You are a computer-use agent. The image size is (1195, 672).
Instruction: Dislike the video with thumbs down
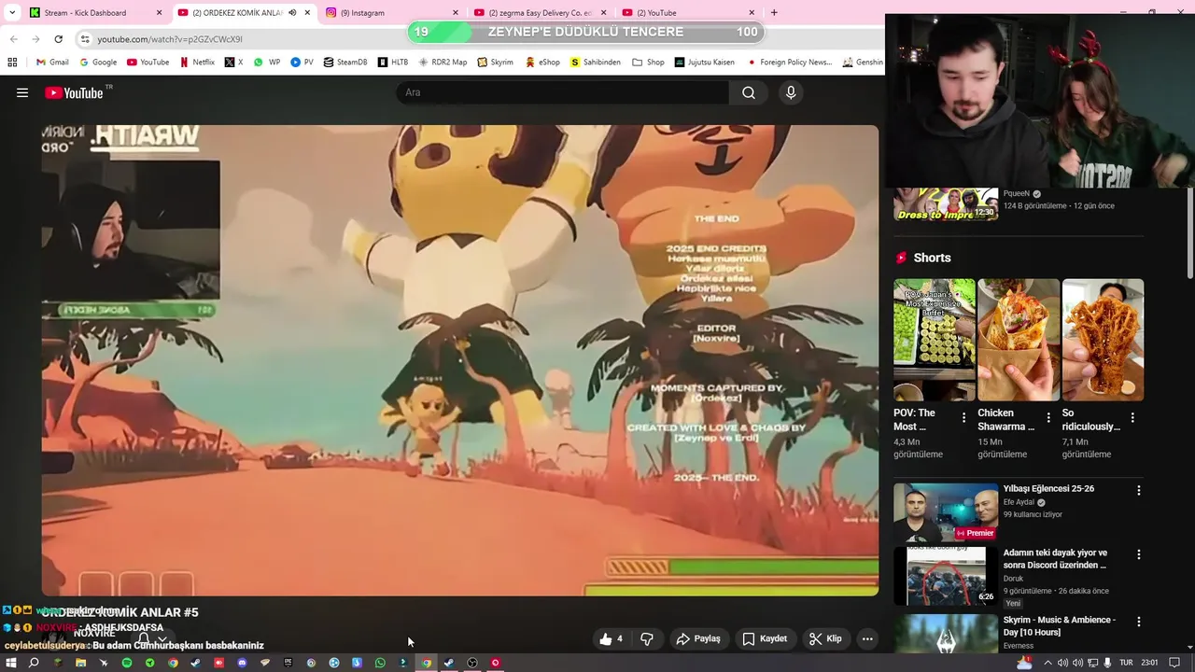click(647, 638)
